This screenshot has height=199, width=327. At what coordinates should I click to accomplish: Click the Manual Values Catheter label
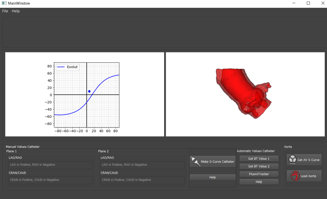click(22, 147)
